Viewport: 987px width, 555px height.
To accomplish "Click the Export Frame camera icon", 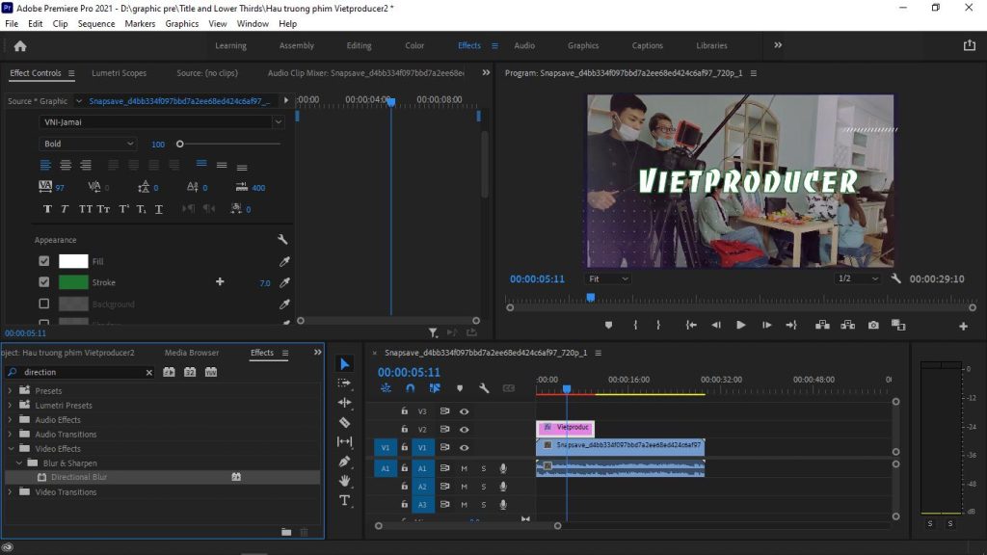I will (x=872, y=326).
